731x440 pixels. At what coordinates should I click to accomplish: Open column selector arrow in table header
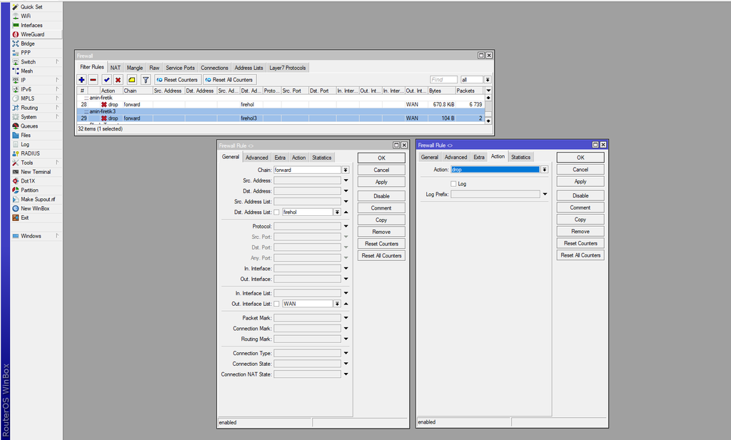[x=488, y=91]
